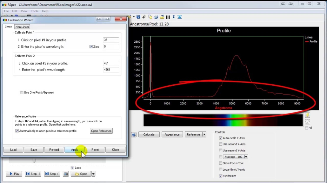Enable Use second X-Axis checkbox
The image size is (327, 183).
tap(220, 144)
